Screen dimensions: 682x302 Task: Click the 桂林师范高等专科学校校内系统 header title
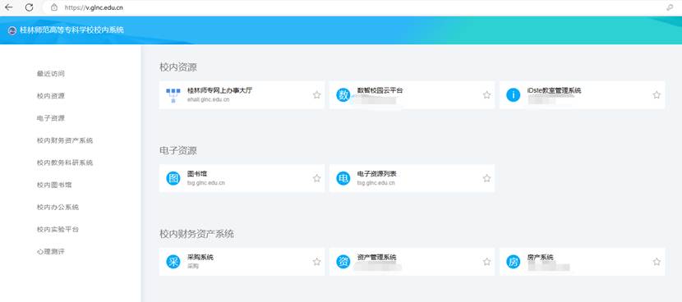coord(71,30)
